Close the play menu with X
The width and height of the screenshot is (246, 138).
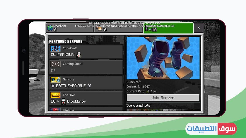(199, 28)
